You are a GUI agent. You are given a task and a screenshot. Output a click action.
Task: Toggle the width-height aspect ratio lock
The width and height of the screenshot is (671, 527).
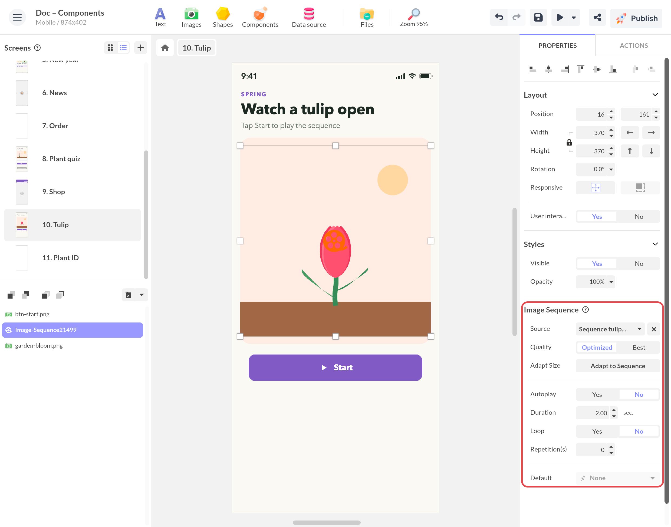(x=569, y=142)
